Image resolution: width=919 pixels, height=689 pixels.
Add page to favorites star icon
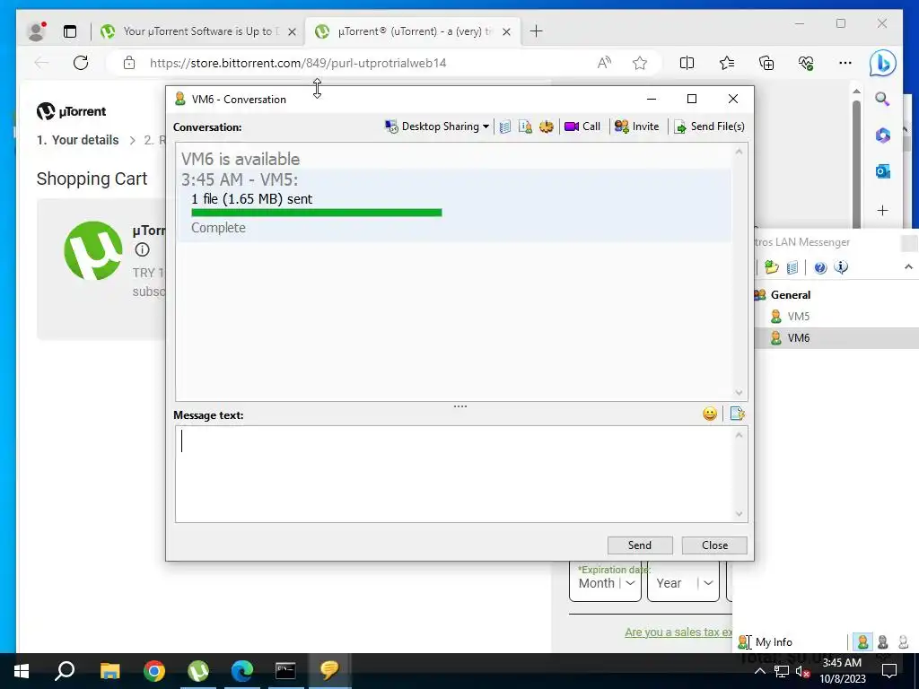639,63
